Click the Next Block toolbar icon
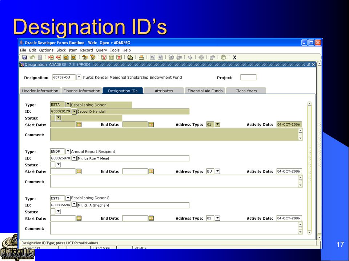349x261 pixels. click(x=93, y=57)
